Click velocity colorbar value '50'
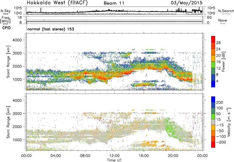This screenshot has width=234, height=162. point(218,114)
